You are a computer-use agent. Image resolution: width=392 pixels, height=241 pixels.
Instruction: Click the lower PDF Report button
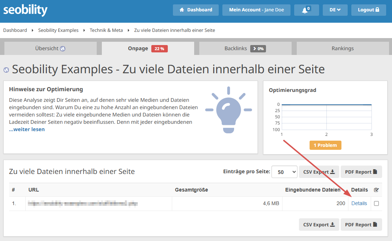point(361,225)
